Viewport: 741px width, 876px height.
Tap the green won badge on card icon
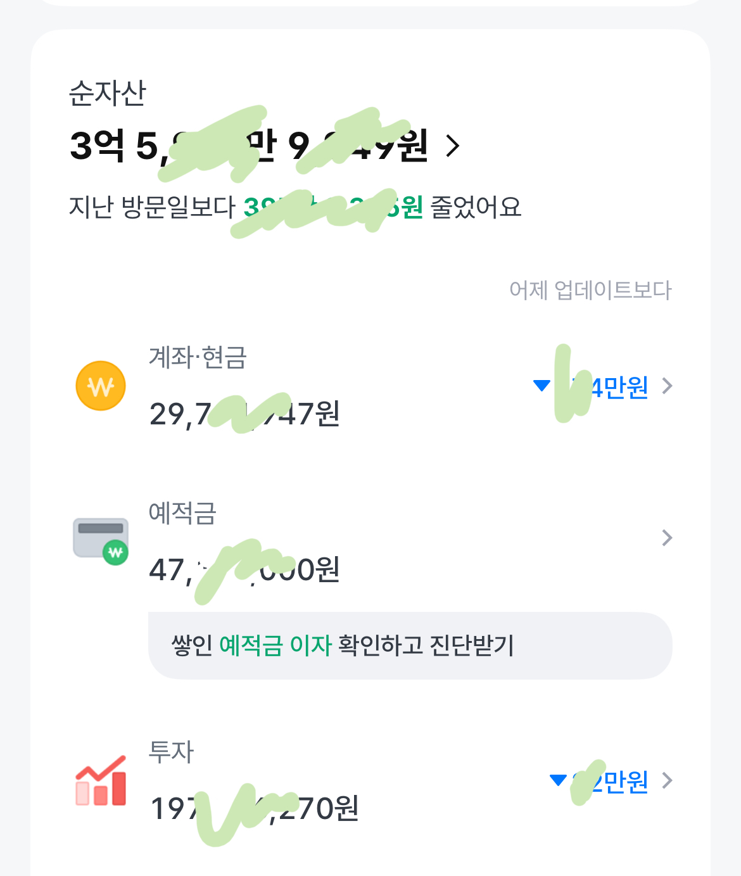115,552
